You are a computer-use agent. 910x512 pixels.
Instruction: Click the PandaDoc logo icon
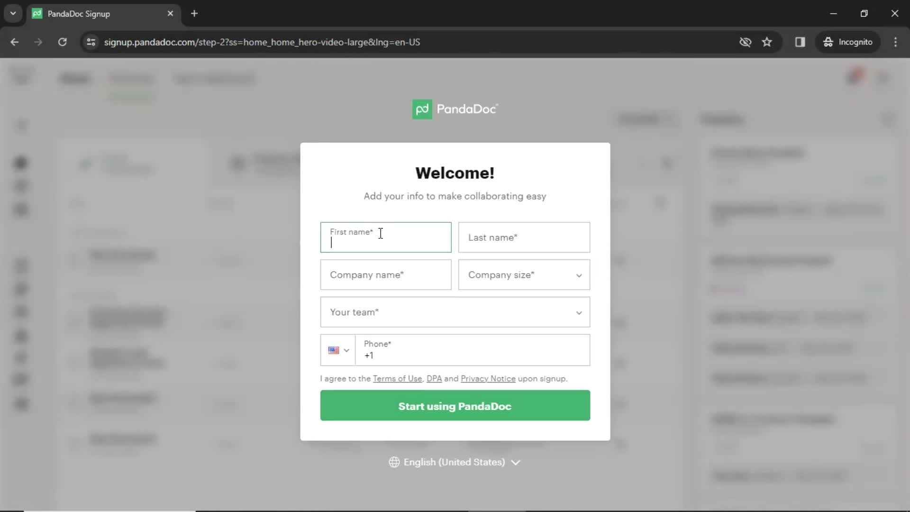point(422,110)
